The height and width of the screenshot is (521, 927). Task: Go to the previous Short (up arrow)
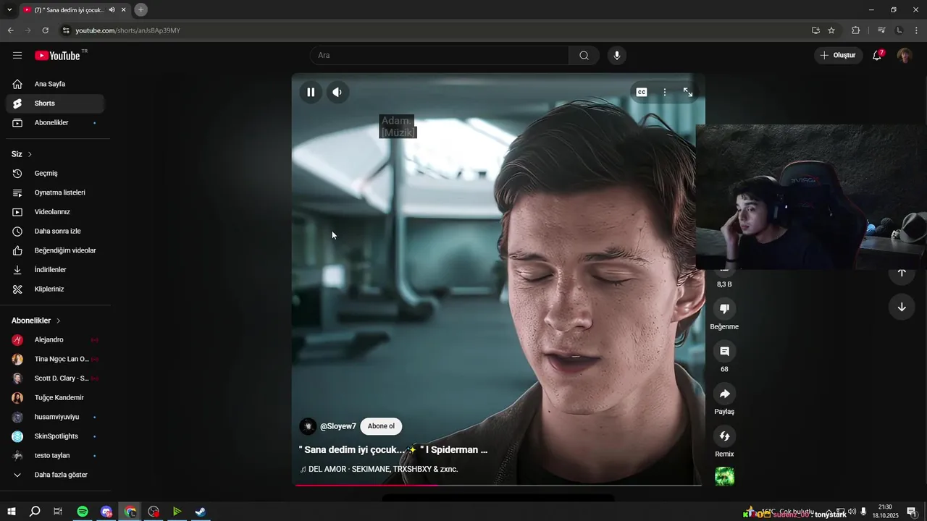902,273
